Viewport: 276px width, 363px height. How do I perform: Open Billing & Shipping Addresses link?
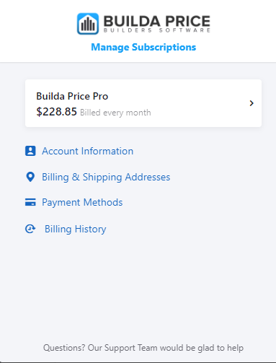click(106, 178)
